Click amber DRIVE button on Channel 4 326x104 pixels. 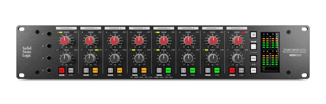144,70
